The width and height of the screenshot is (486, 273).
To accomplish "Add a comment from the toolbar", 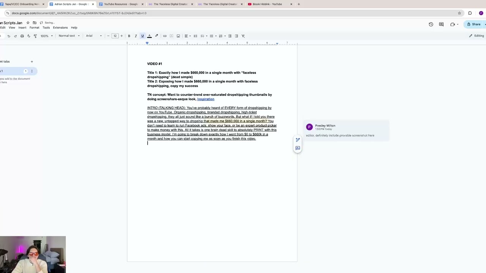I will 171,36.
